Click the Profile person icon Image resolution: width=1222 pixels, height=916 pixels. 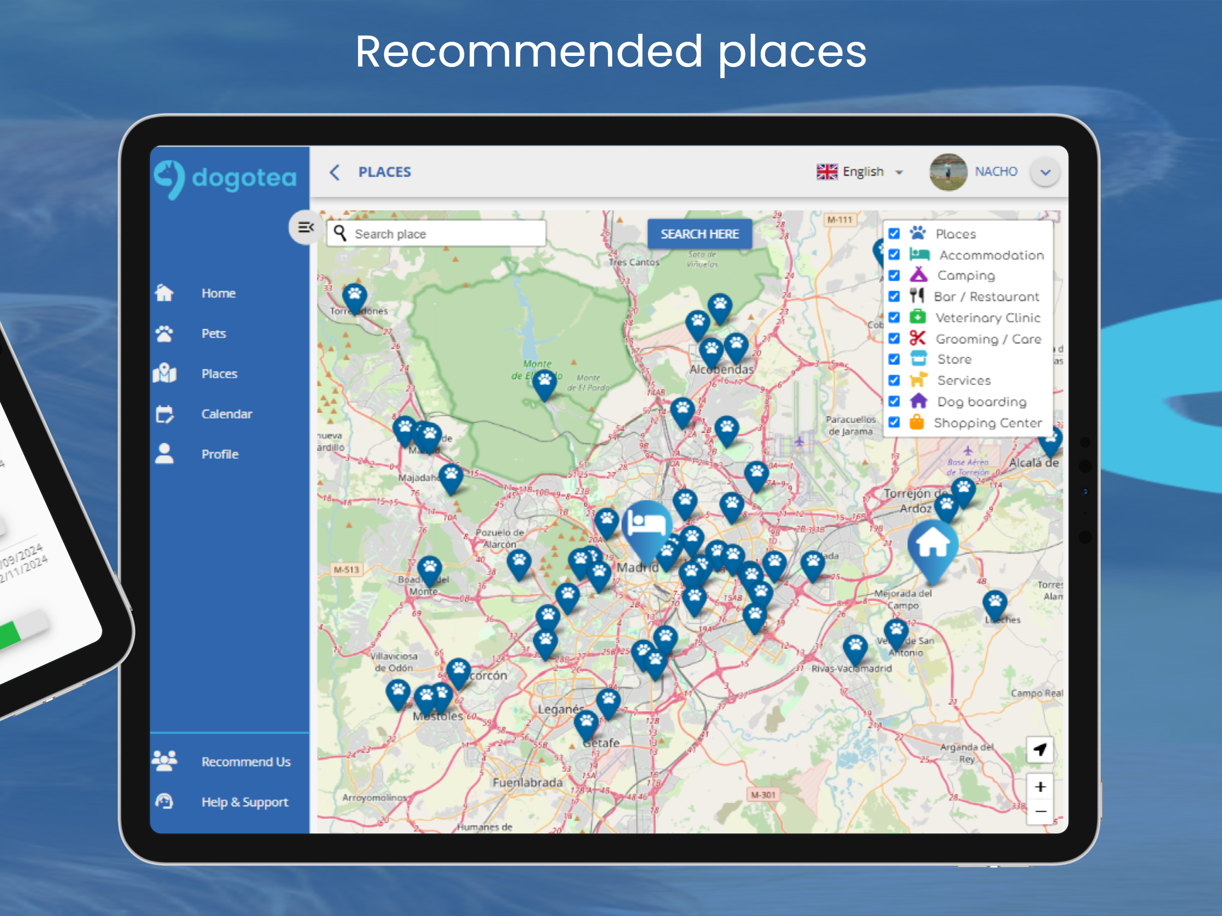tap(165, 454)
